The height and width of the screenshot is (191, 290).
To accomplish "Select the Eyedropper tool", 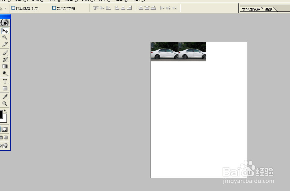I will [x=5, y=96].
